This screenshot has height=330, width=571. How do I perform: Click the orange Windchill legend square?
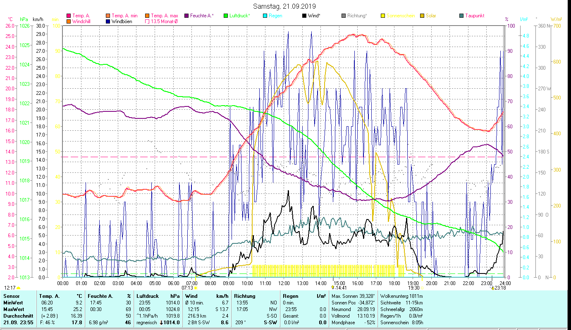coord(69,21)
